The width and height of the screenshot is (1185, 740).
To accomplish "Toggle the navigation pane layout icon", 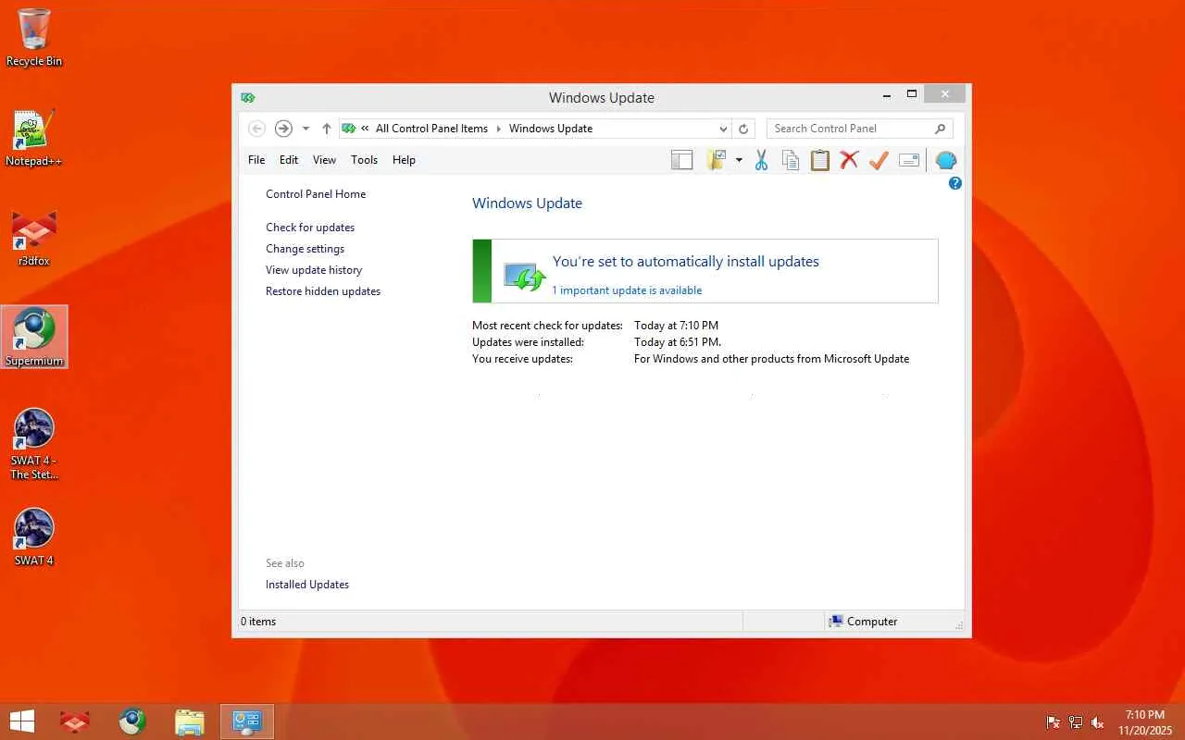I will (682, 160).
